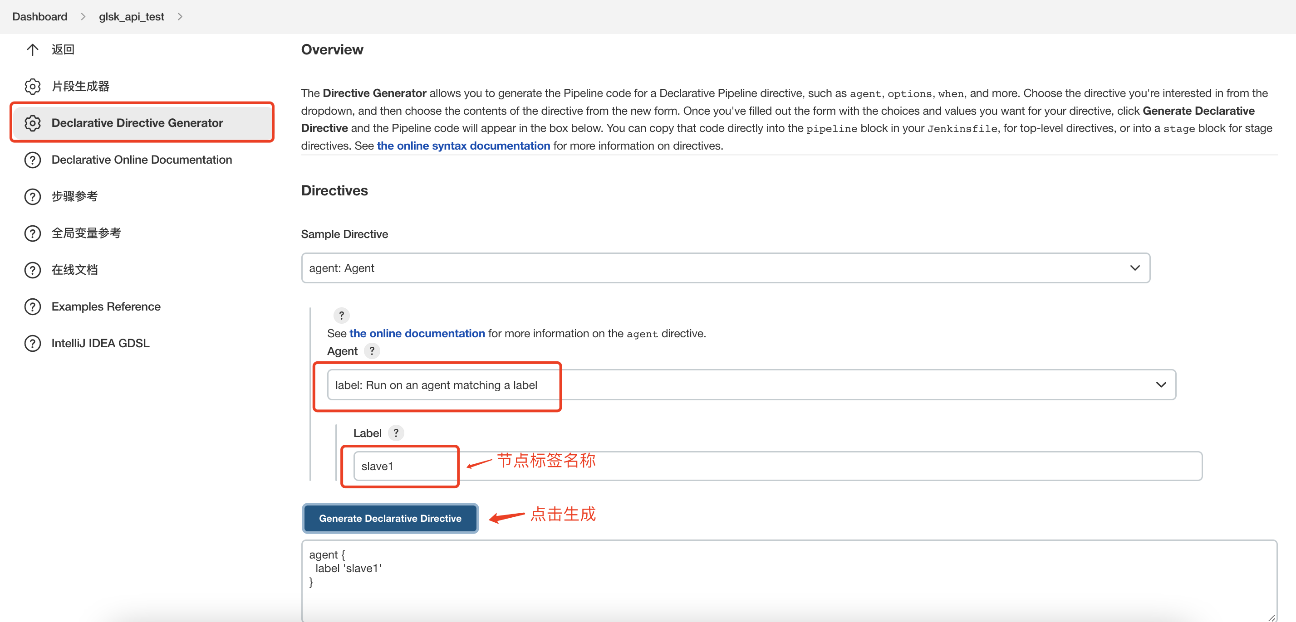Open the online syntax documentation link
Viewport: 1296px width, 622px height.
[x=463, y=146]
